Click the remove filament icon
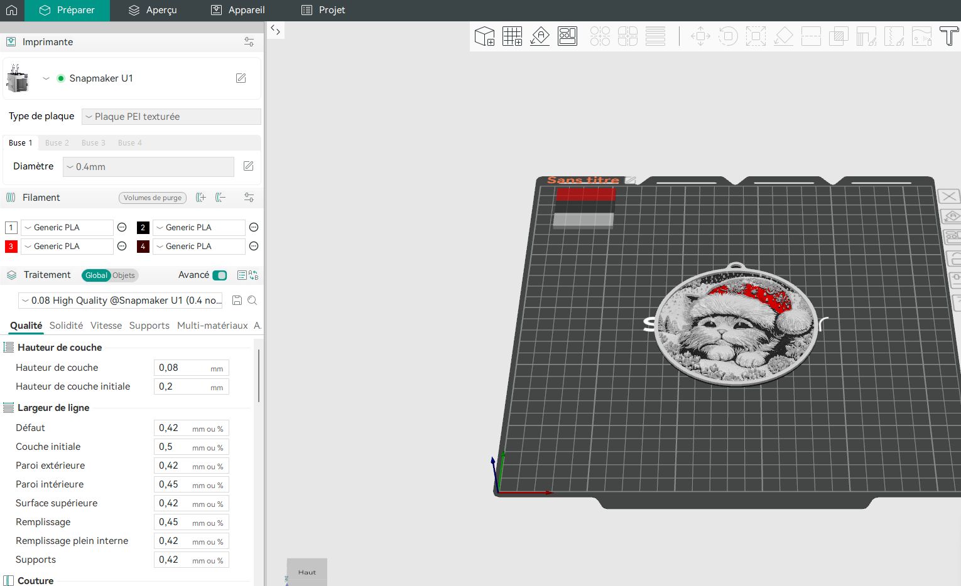This screenshot has width=961, height=586. (x=220, y=198)
